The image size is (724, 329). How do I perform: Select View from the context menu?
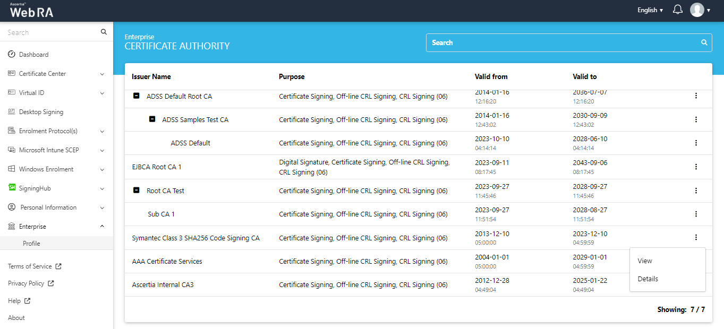tap(645, 261)
